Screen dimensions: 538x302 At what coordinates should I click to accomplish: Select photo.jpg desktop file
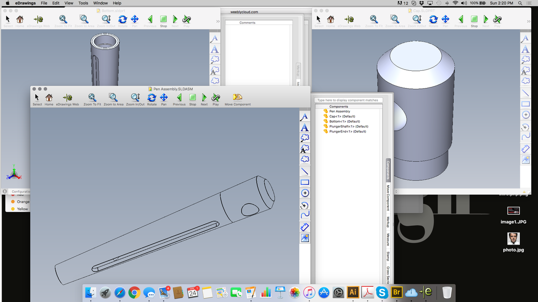(513, 242)
